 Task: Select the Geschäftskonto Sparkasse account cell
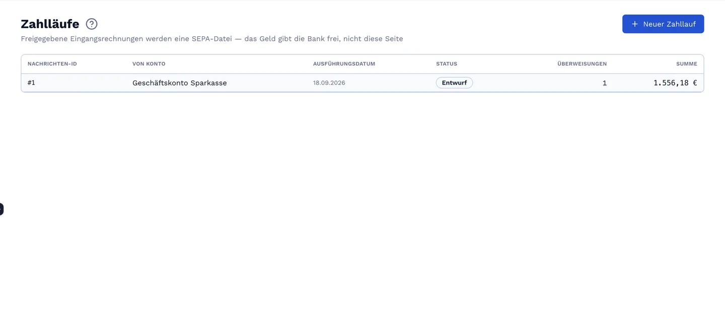pyautogui.click(x=180, y=83)
